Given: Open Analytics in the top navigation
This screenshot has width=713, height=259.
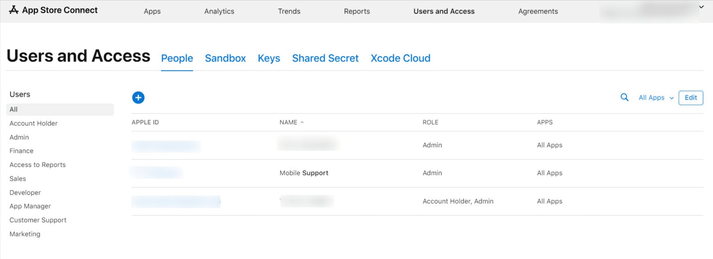Looking at the screenshot, I should coord(219,11).
